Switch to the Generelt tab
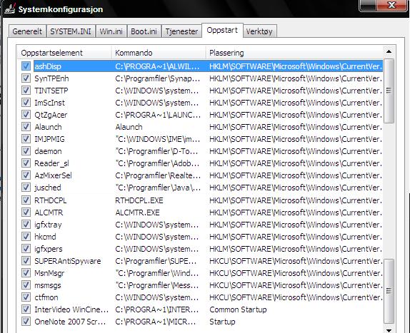Viewport: 410px width, 333px height. [27, 31]
